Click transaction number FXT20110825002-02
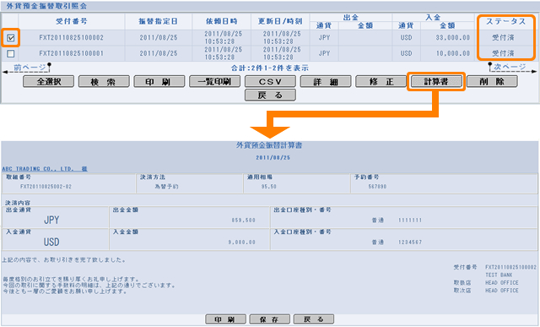 (46, 187)
